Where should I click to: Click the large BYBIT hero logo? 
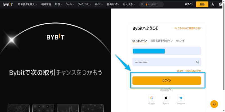click(x=55, y=37)
